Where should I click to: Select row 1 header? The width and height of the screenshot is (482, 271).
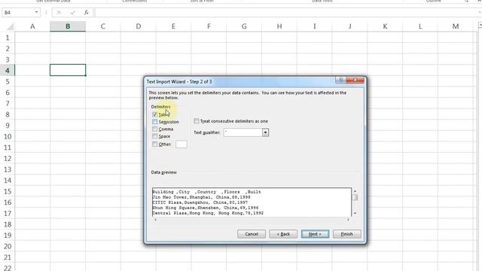coord(8,38)
